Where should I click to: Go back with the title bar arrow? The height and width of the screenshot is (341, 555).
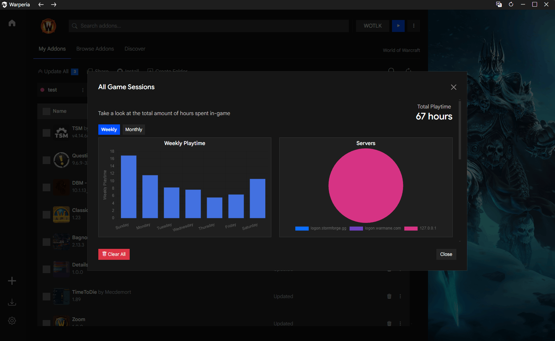tap(41, 5)
